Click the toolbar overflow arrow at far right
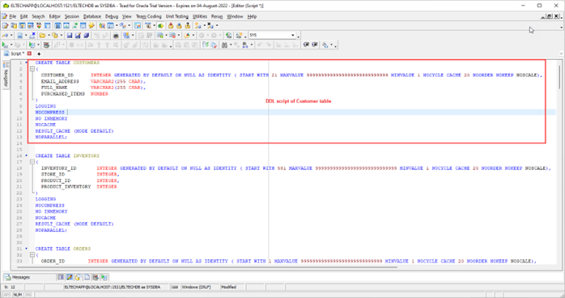 coord(561,28)
